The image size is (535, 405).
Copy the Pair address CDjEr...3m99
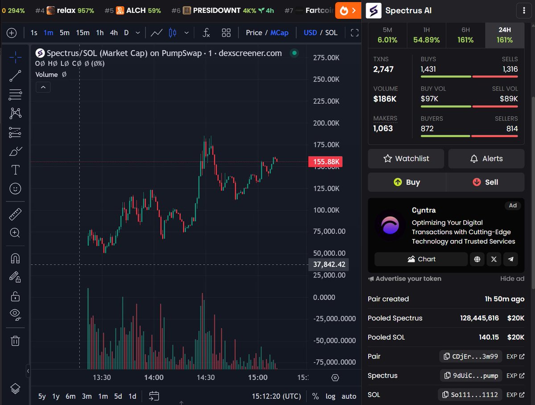471,356
